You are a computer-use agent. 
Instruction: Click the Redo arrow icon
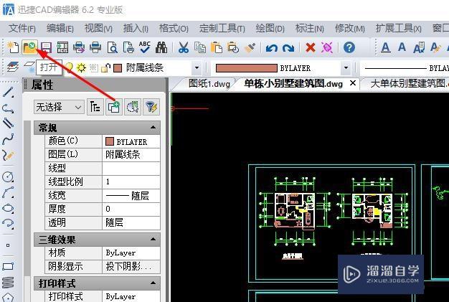pos(288,48)
